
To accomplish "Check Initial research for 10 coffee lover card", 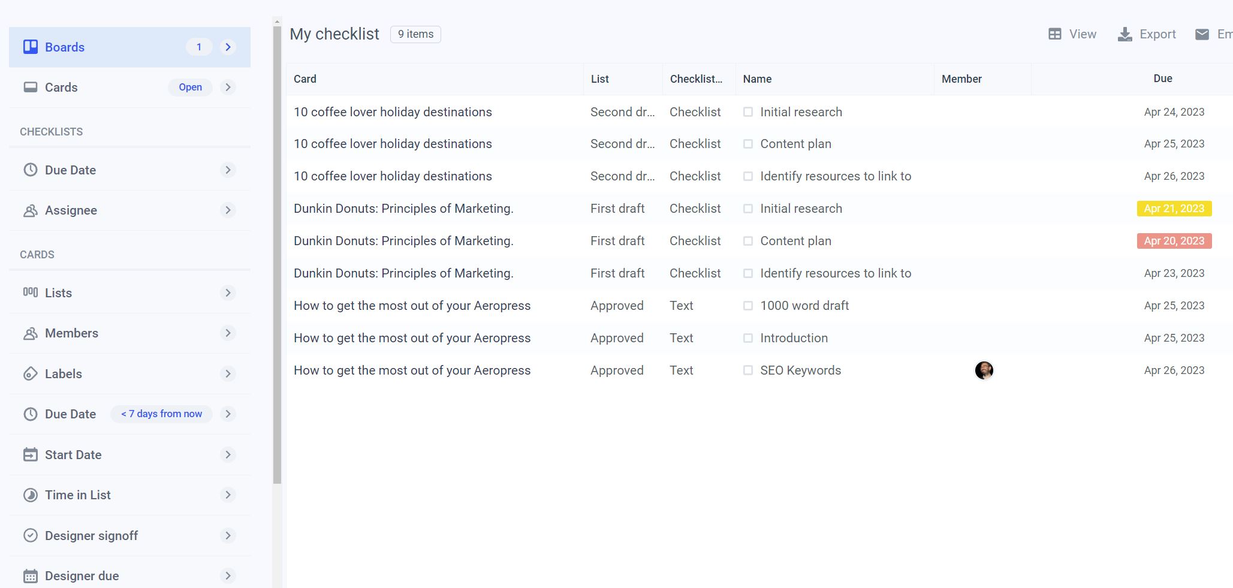I will [748, 112].
